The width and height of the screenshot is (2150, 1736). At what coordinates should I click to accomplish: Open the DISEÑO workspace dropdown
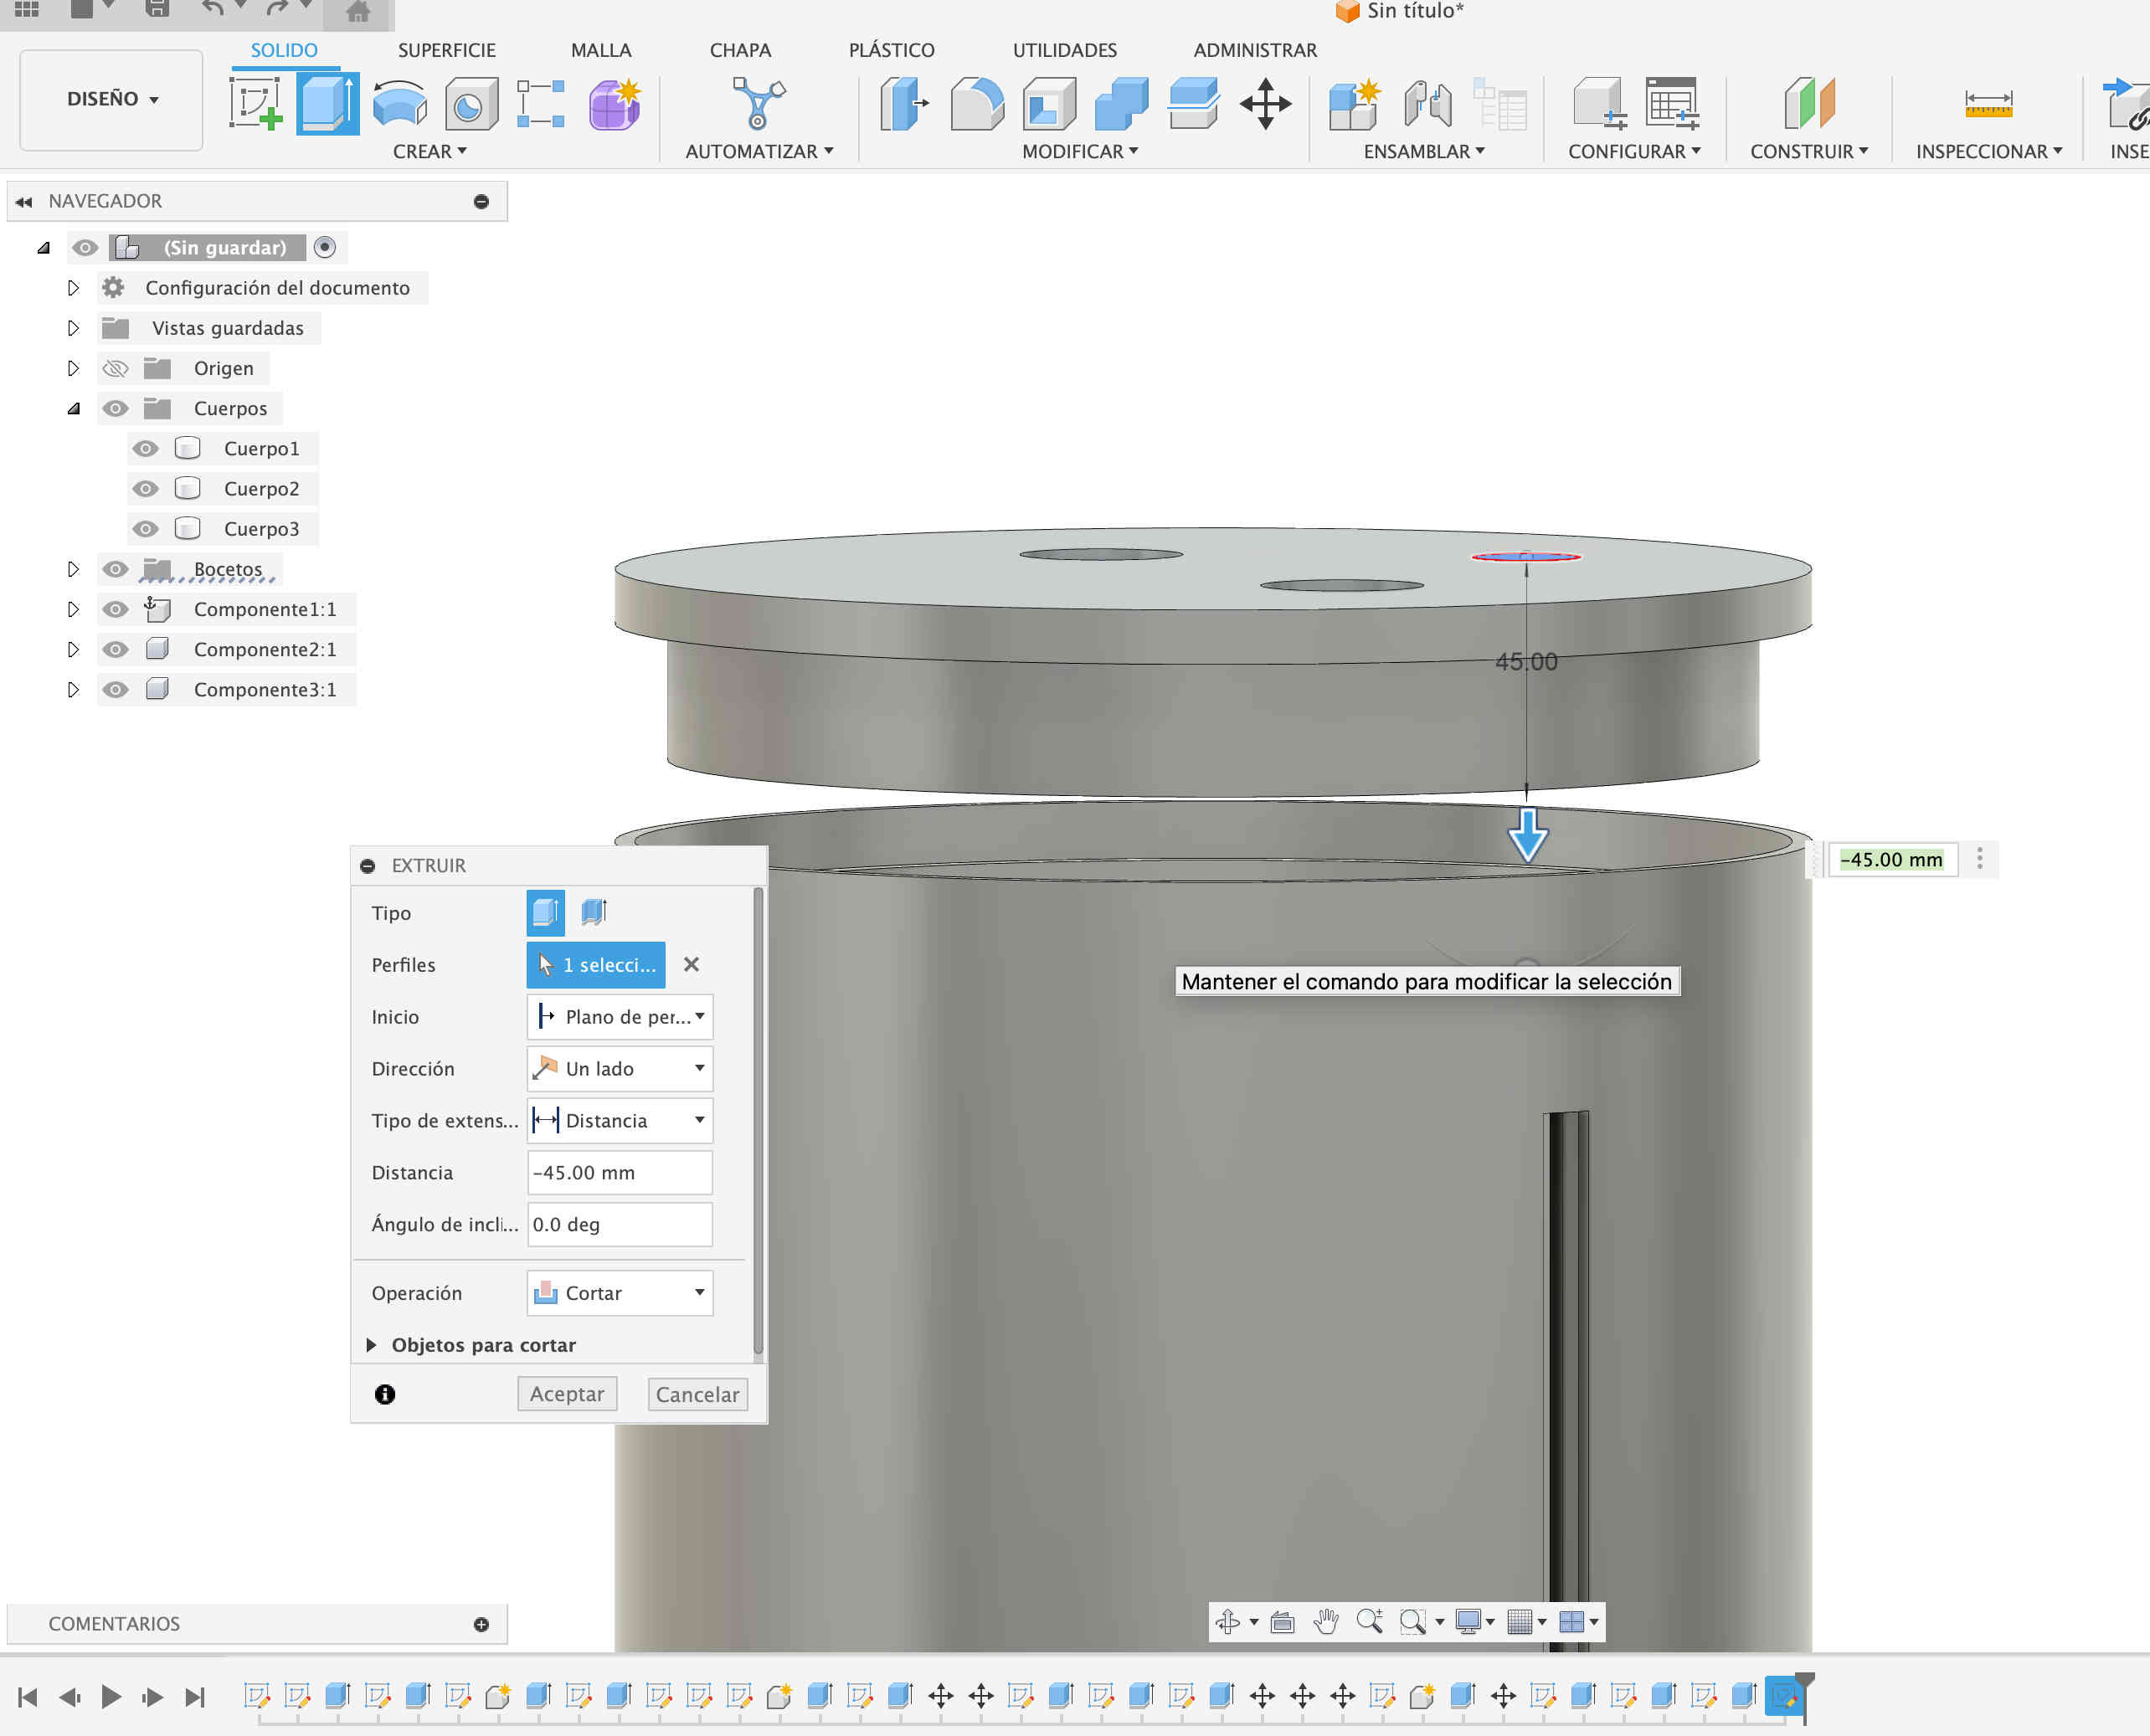click(112, 99)
